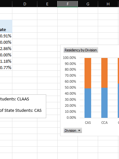Image resolution: width=119 pixels, height=159 pixels.
Task: Select column E header
Action: [x=47, y=4]
